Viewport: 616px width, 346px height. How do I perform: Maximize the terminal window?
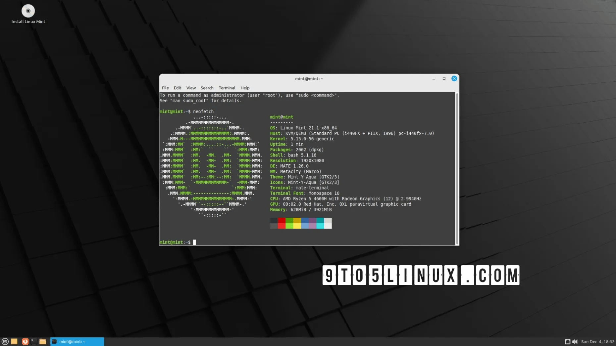click(444, 78)
